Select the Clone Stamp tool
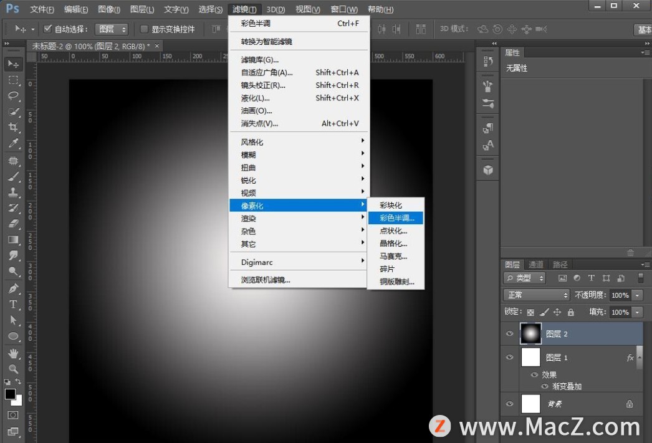This screenshot has height=443, width=652. point(13,192)
